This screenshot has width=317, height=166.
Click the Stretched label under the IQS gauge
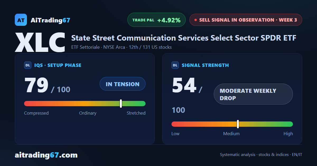136,113
